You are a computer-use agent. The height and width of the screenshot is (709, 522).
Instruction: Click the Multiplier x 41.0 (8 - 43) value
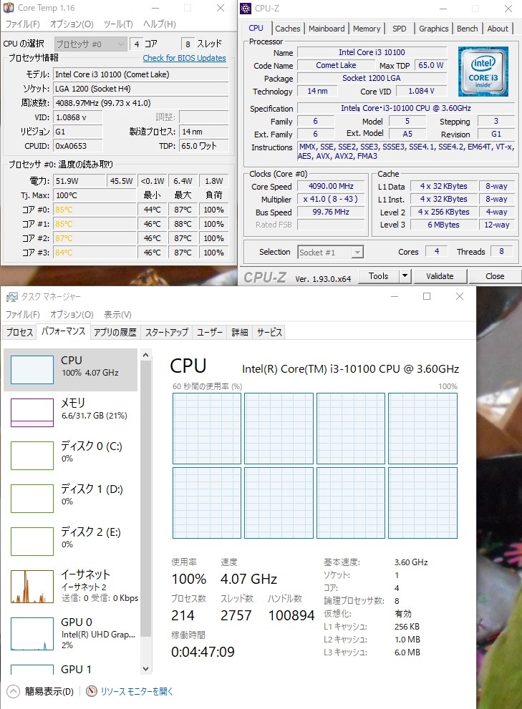tap(331, 199)
